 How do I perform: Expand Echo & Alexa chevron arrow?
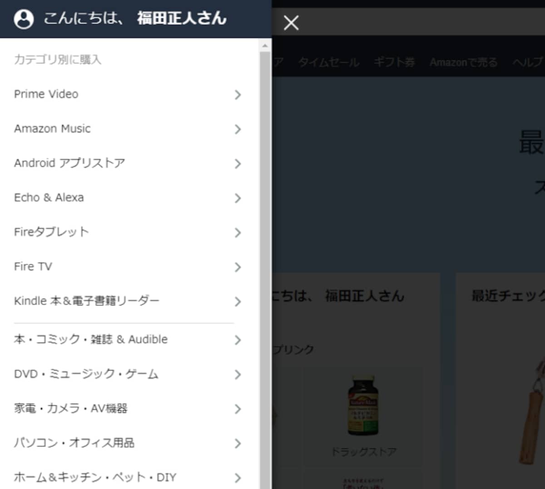click(x=238, y=198)
